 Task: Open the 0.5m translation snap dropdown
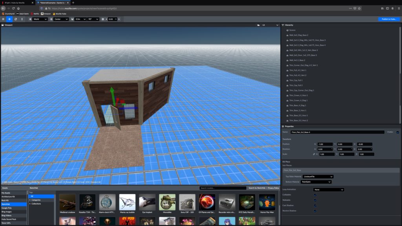[x=80, y=19]
